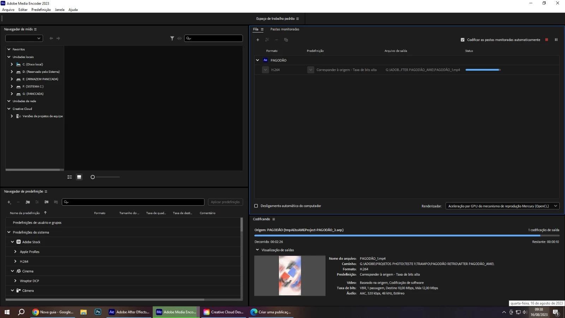This screenshot has width=565, height=318.
Task: Open the Janela menu
Action: click(x=60, y=10)
